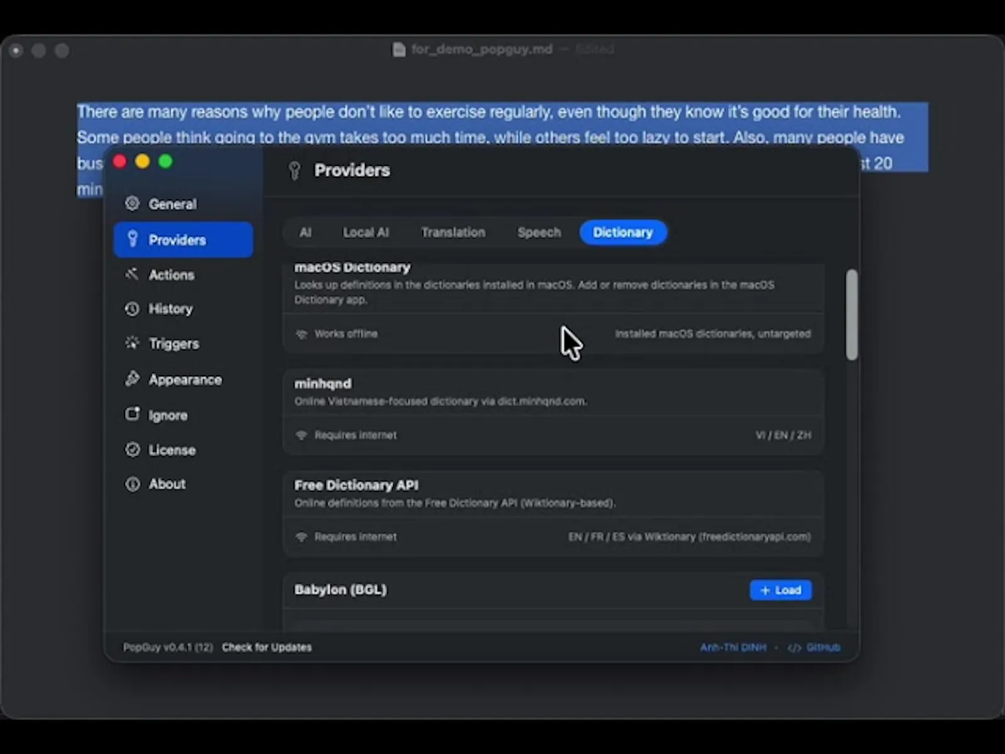This screenshot has width=1005, height=754.
Task: Click the minhqnd provider title
Action: tap(323, 383)
